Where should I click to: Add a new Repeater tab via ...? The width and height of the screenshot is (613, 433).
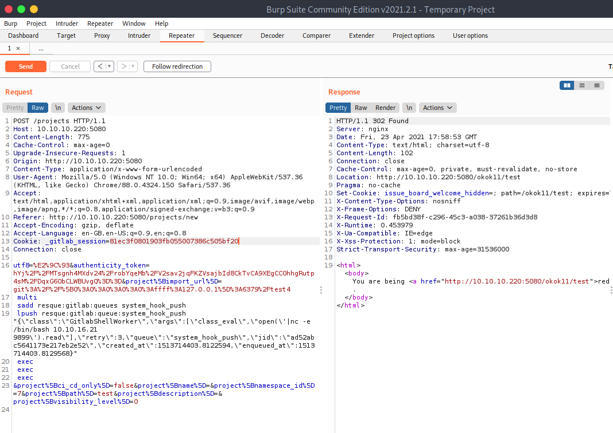[41, 49]
